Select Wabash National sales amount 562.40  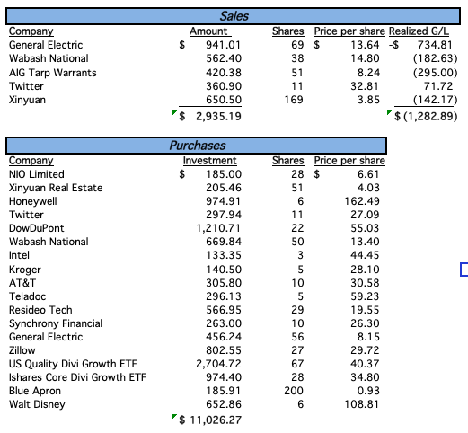(x=224, y=58)
